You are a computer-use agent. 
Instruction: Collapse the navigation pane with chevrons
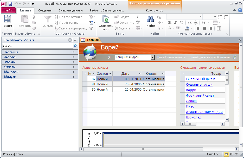pos(75,40)
